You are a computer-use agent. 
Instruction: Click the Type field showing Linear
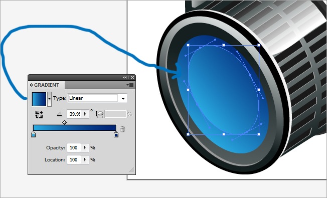pyautogui.click(x=93, y=98)
